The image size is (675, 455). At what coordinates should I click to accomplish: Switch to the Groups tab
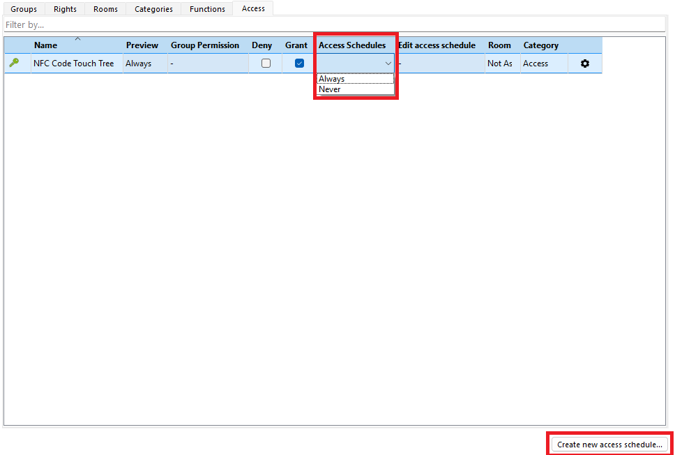pyautogui.click(x=24, y=9)
